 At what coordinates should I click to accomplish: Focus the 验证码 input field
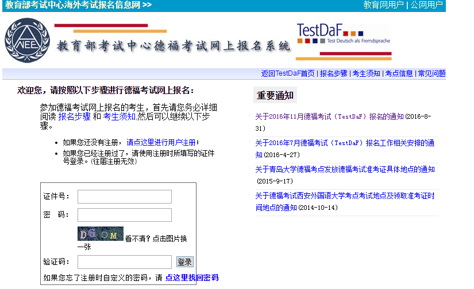124,262
